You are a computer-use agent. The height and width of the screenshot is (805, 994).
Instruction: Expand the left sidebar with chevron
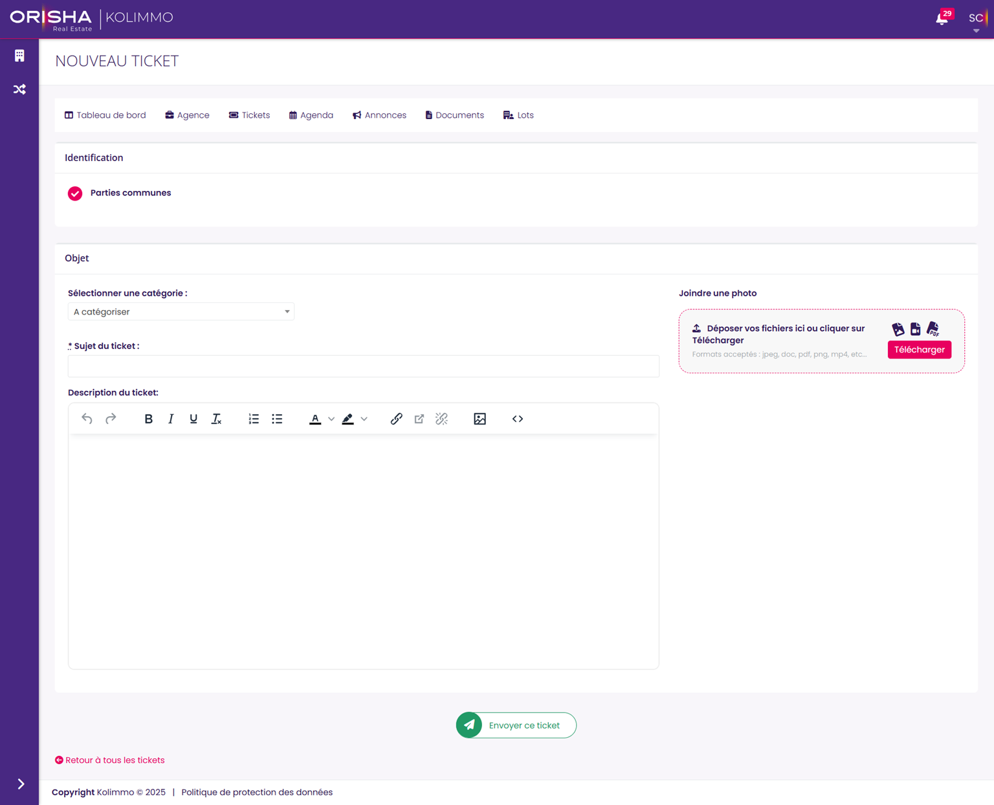click(21, 784)
